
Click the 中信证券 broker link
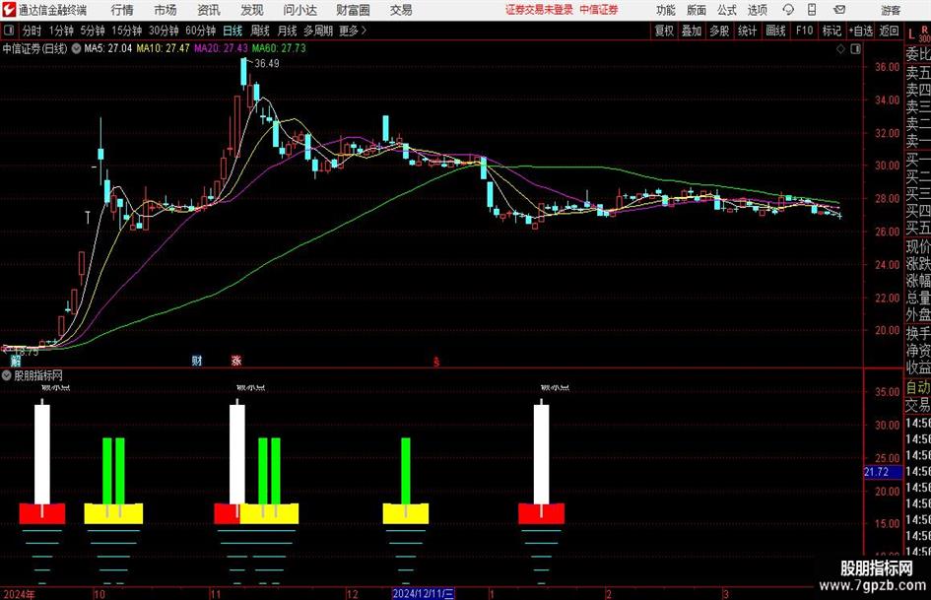point(599,10)
